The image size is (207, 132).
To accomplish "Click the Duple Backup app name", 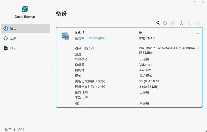I will tap(25, 17).
